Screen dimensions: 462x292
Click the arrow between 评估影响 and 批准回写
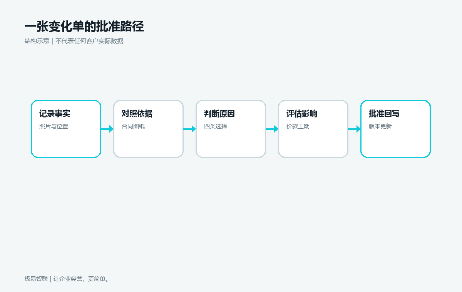point(354,129)
